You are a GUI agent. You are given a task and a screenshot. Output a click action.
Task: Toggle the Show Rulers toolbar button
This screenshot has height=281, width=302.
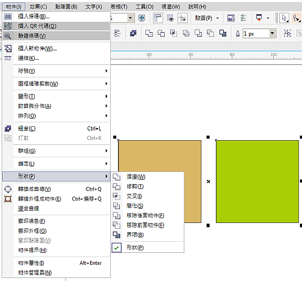pyautogui.click(x=158, y=18)
